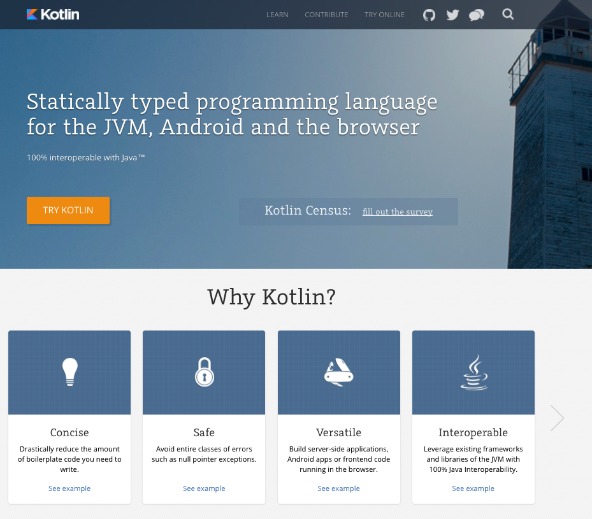Click the 'Safe' card title
This screenshot has width=592, height=519.
(204, 432)
